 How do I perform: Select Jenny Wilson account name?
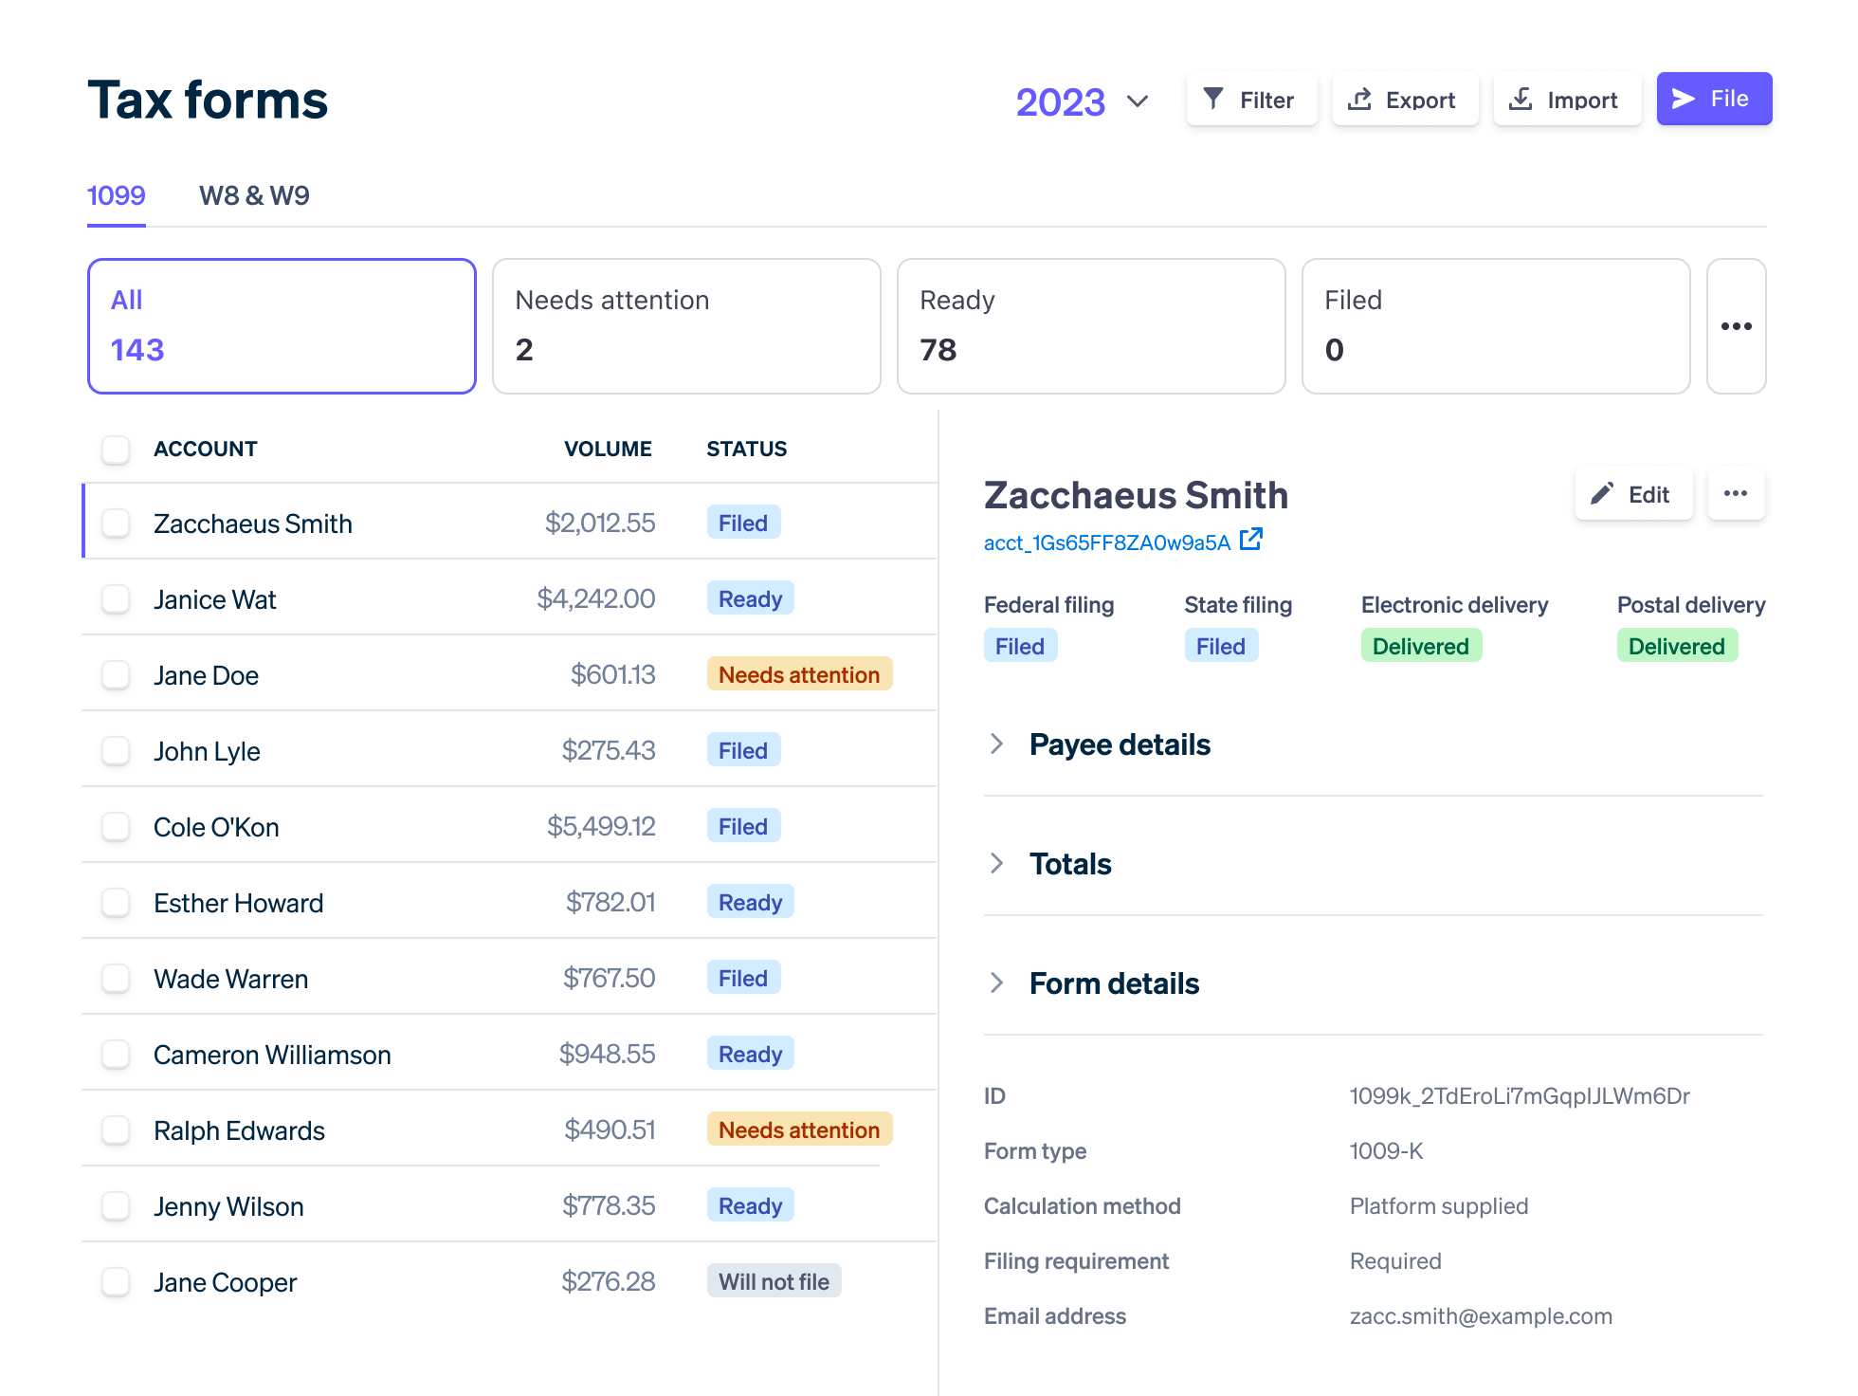(x=228, y=1206)
